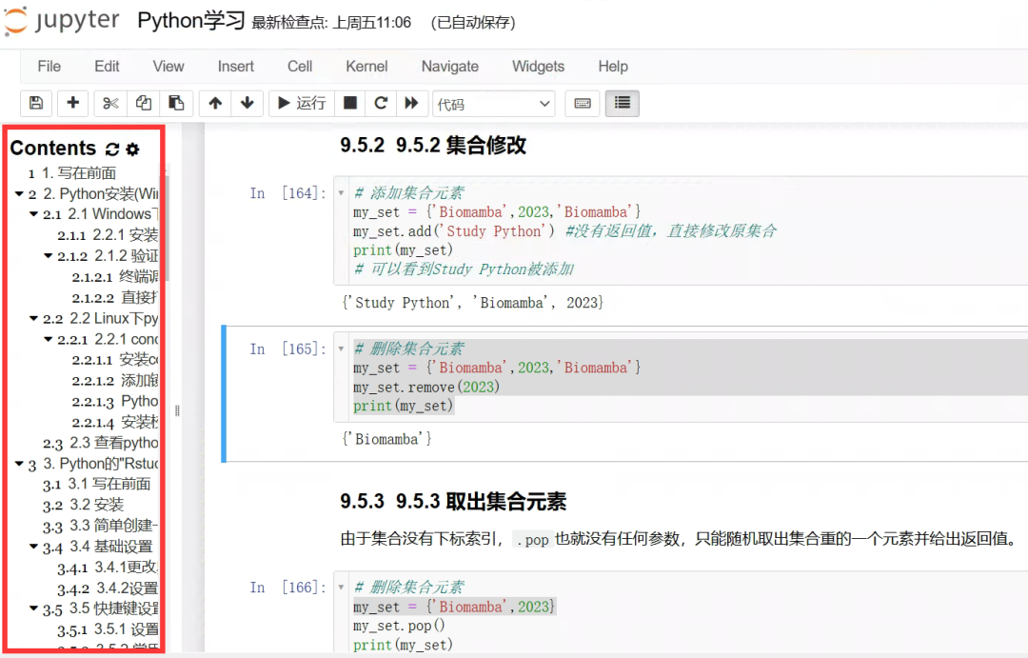Open the cell type dropdown showing 代码
1028x658 pixels.
pos(493,103)
